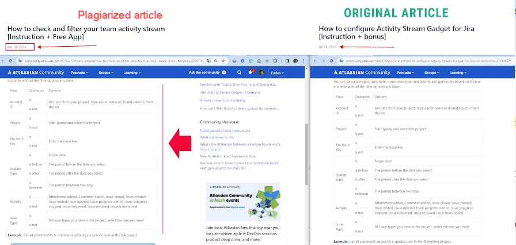
Task: Click 'Jira Issue Key' cell in left table
Action: coord(17,141)
